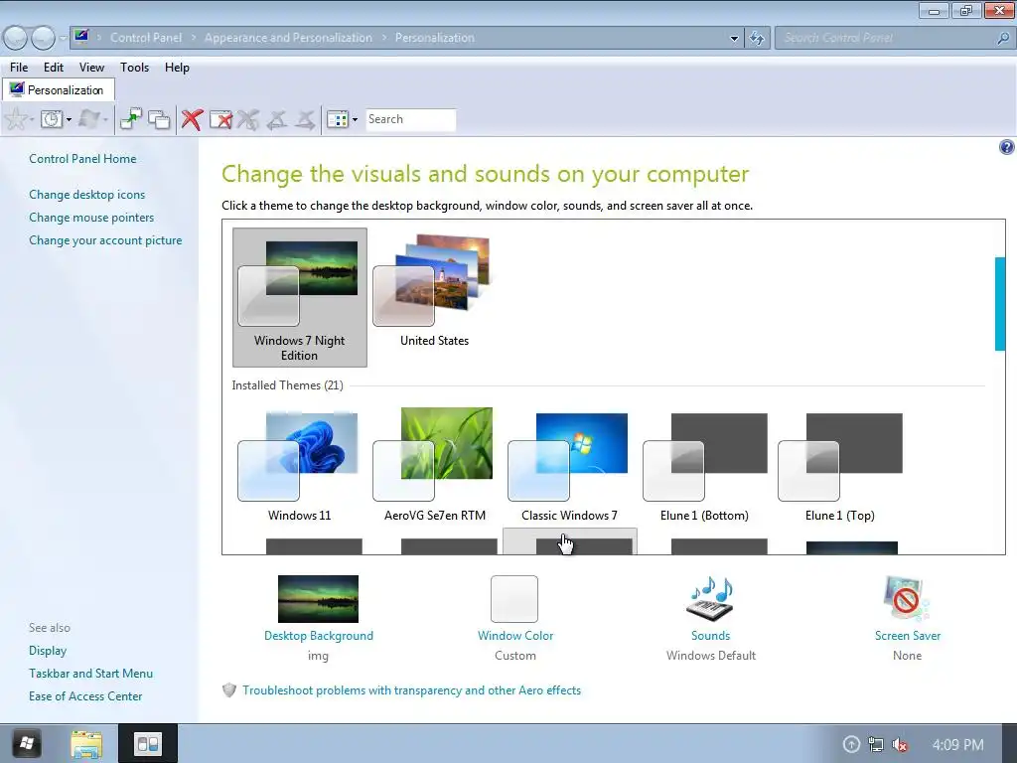Click the duplicate windows toolbar icon
Image resolution: width=1017 pixels, height=763 pixels.
(x=159, y=119)
